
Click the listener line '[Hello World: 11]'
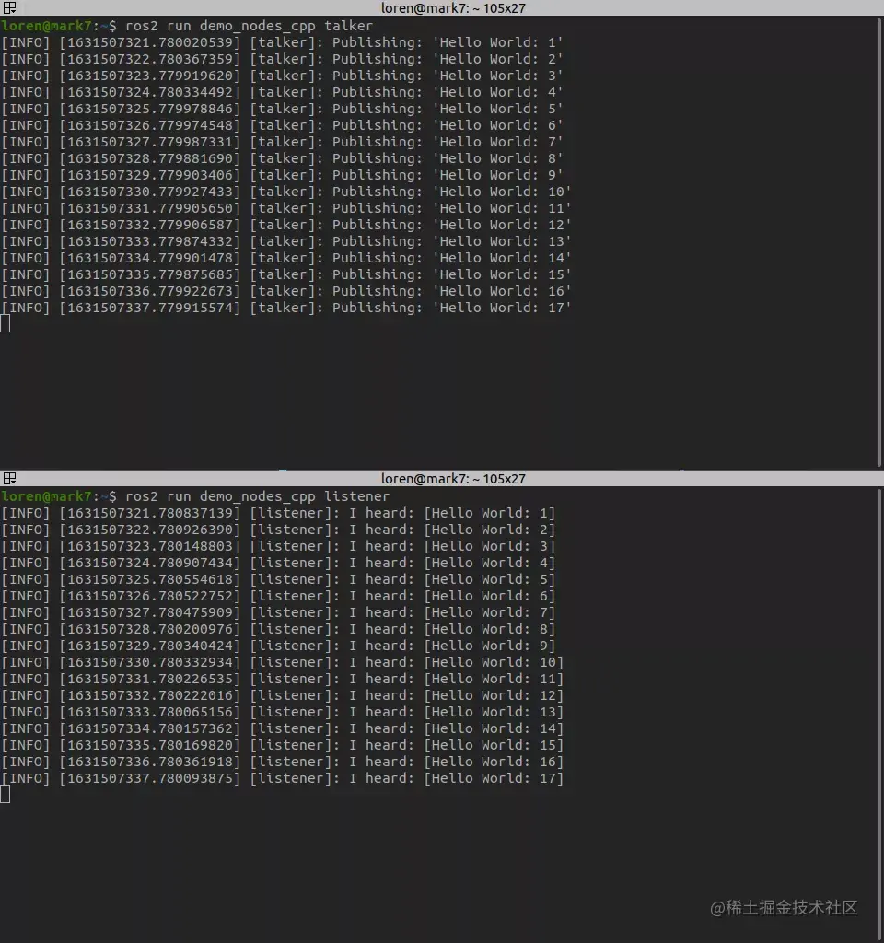click(283, 679)
